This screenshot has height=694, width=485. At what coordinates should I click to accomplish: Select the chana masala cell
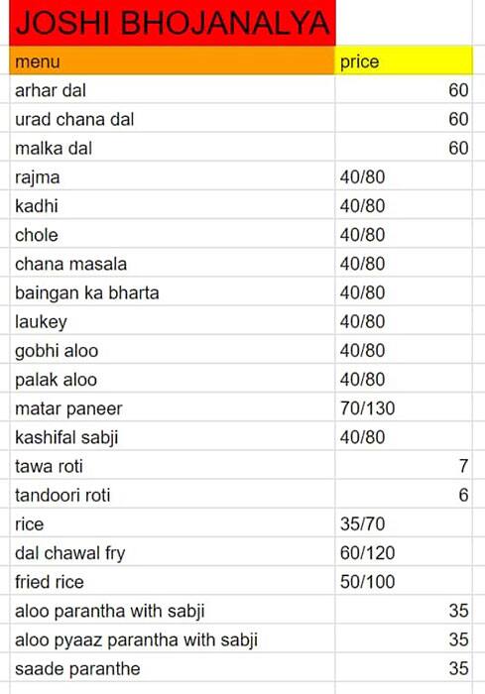coord(173,264)
